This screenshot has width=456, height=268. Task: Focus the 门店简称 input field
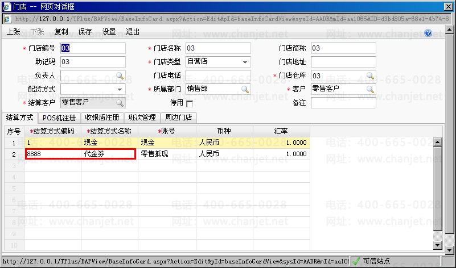coord(343,48)
